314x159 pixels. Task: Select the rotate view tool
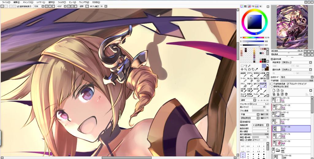249,70
